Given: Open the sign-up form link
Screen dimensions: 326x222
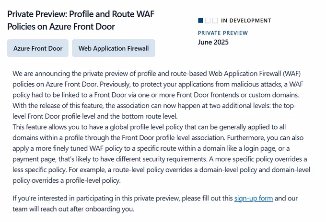Looking at the screenshot, I should (254, 199).
